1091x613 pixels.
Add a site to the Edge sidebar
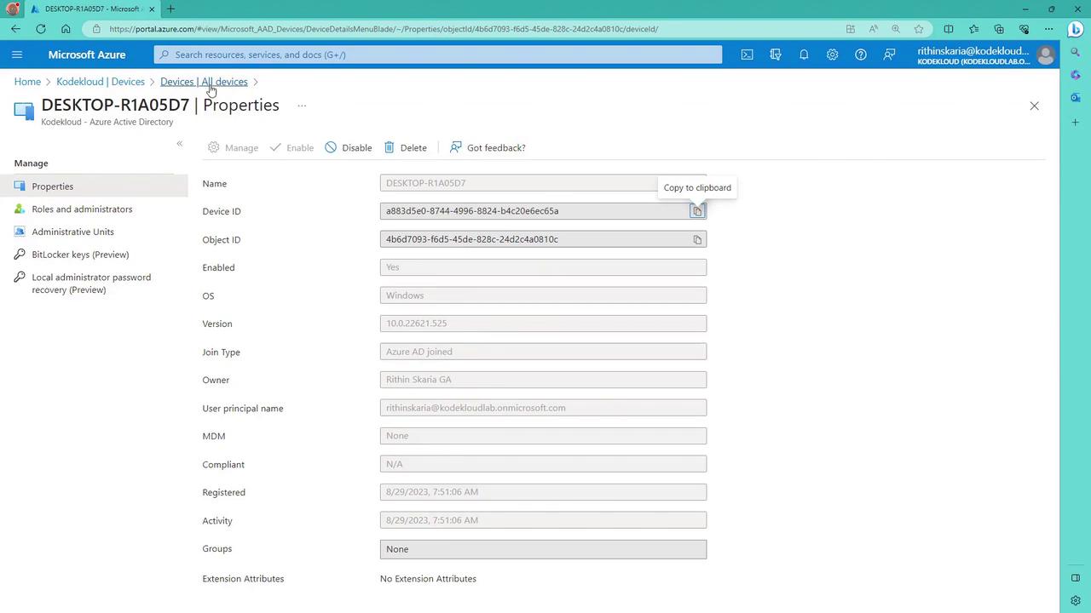click(x=1076, y=123)
